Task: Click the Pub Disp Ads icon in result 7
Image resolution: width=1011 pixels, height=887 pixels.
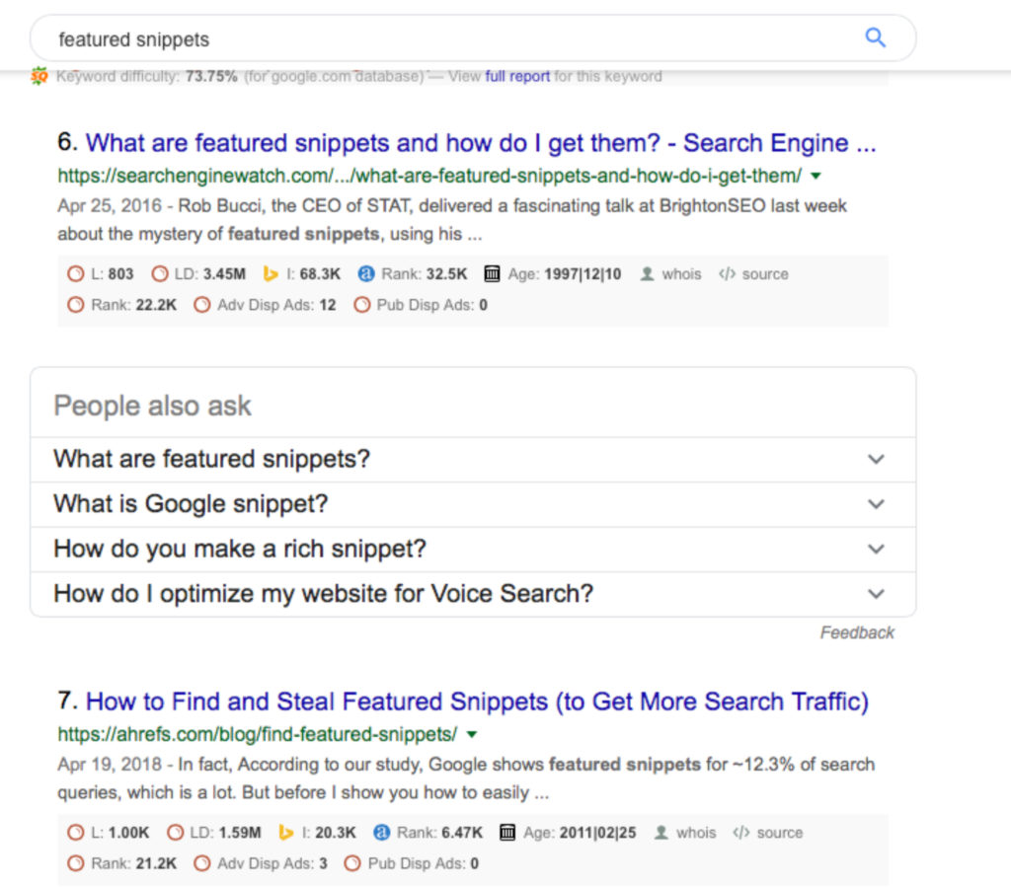Action: tap(352, 863)
